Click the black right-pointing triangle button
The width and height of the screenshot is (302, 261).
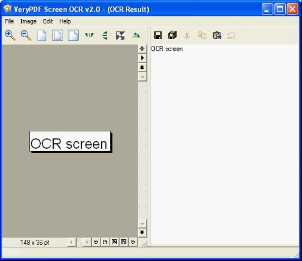coord(142,58)
